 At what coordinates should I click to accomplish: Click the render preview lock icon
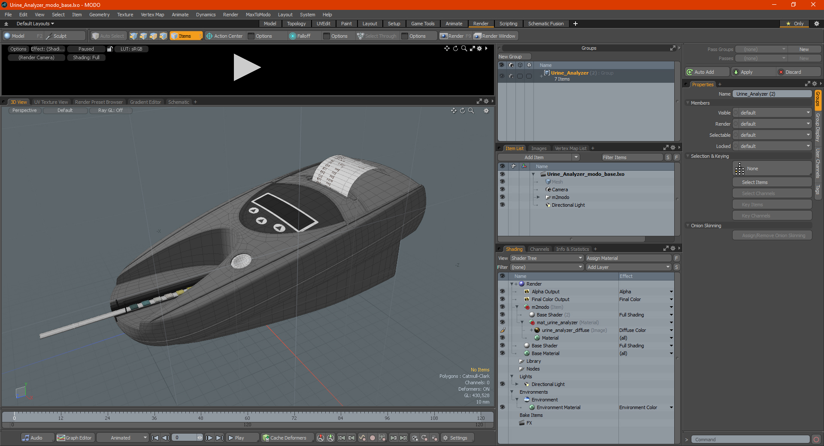click(110, 49)
